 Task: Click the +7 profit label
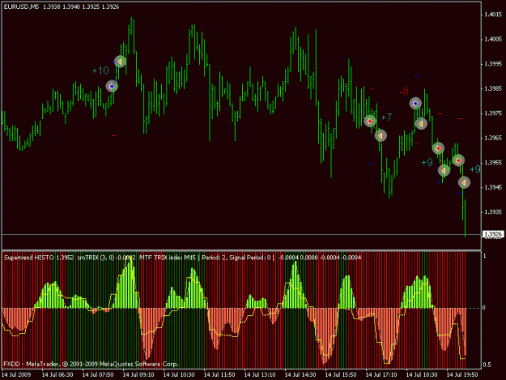pos(386,117)
